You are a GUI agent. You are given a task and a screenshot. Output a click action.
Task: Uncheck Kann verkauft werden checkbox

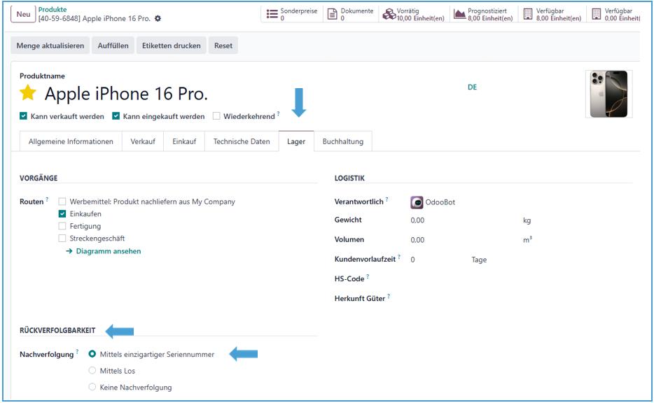24,116
